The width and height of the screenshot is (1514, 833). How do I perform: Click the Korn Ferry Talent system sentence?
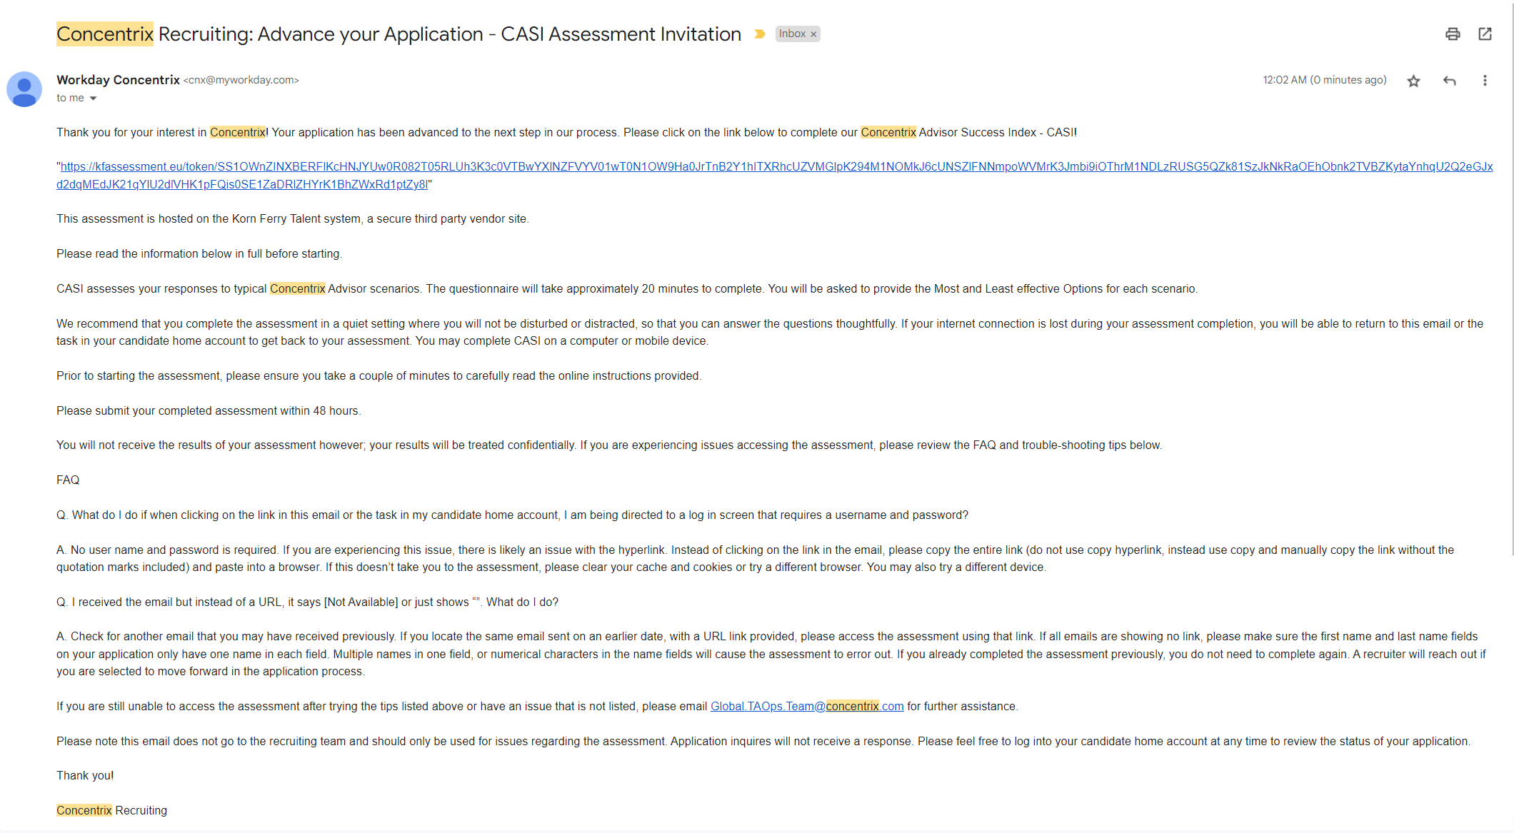pyautogui.click(x=293, y=218)
